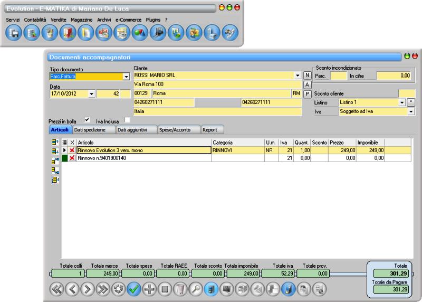Move row up icon beside articles grid
The height and width of the screenshot is (302, 422).
point(55,141)
